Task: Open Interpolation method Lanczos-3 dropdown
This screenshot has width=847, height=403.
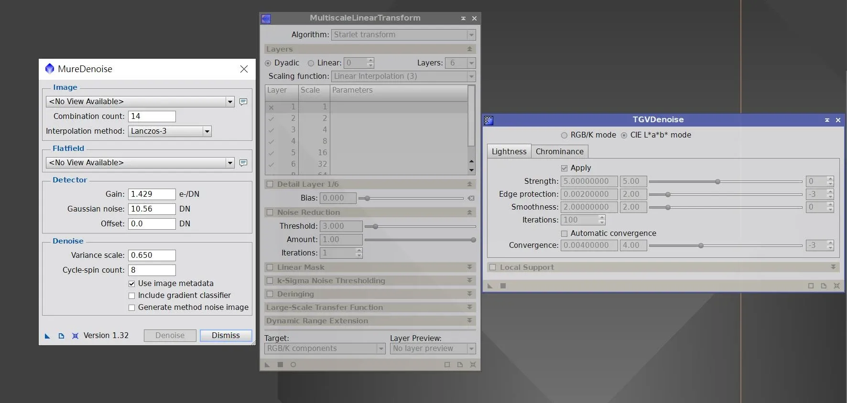Action: (170, 131)
